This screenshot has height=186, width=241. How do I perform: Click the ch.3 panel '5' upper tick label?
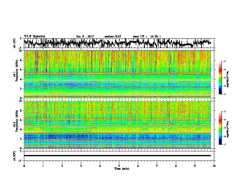[21, 151]
